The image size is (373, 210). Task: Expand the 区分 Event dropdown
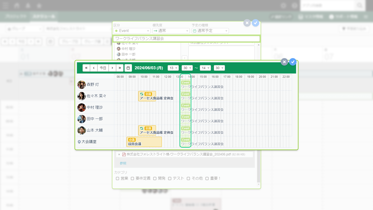coord(132,31)
